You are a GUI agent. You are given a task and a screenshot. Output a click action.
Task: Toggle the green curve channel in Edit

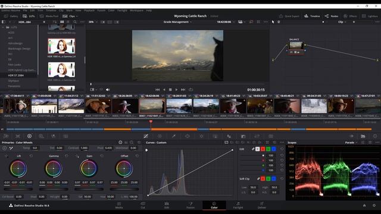268,149
